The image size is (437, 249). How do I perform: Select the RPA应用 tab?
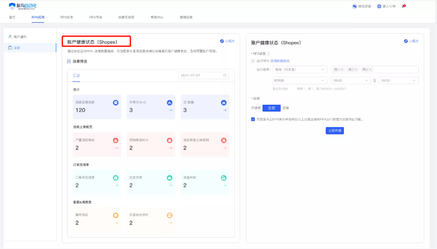[x=38, y=17]
